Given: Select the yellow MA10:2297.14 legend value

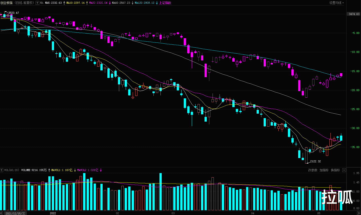Looking at the screenshot, I should point(75,3).
